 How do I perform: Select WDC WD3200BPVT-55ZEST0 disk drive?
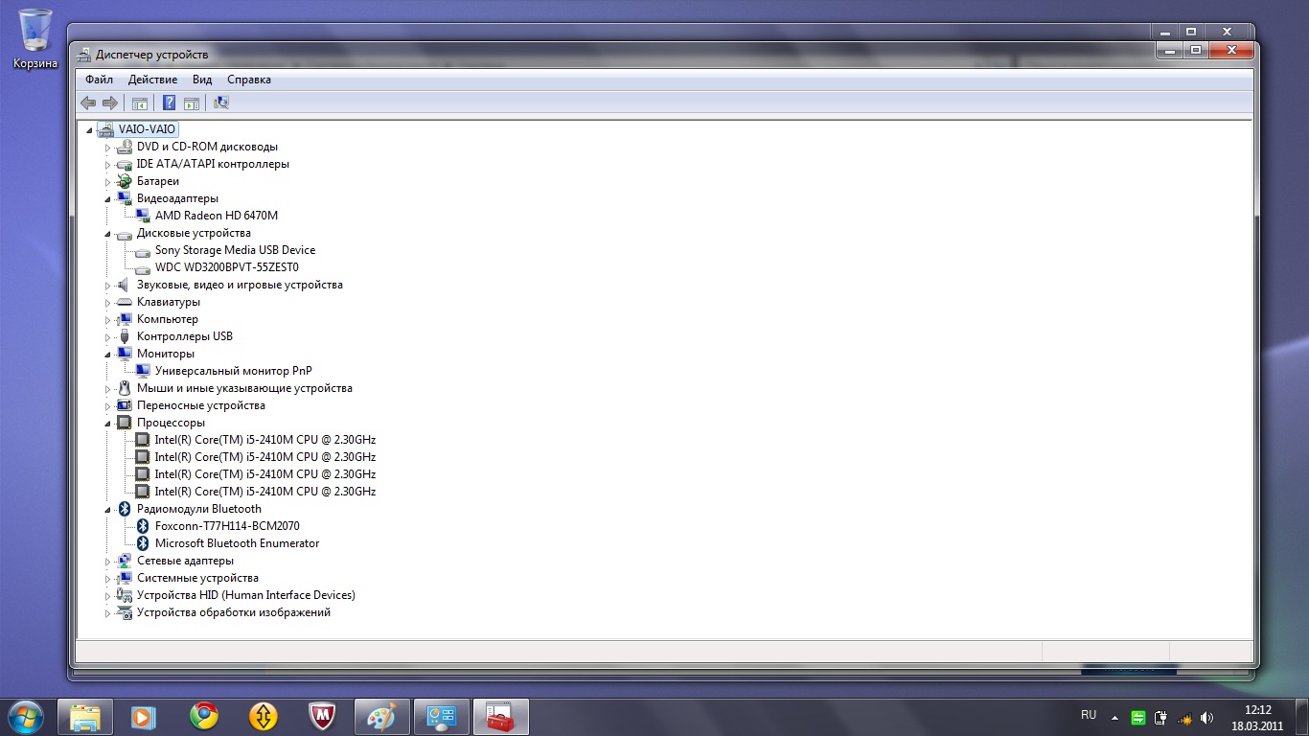[226, 267]
